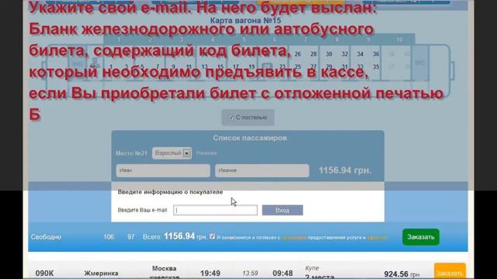497x279 pixels.
Task: Pick seat number 30 in carriage 15
Action: pos(329,54)
